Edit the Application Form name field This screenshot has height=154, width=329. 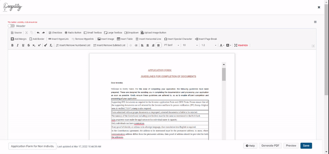(32, 146)
